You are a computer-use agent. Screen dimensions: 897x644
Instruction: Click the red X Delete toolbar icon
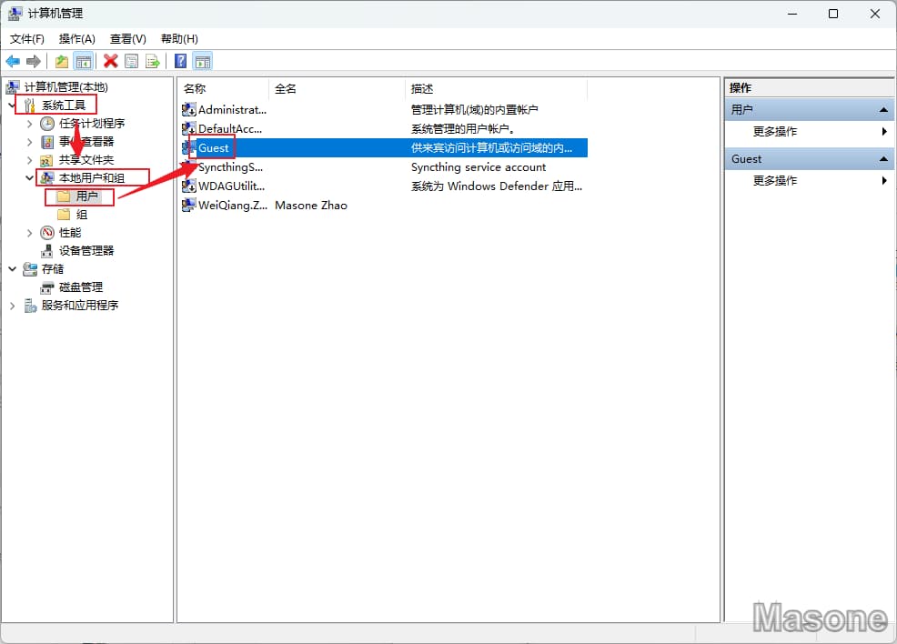point(110,61)
